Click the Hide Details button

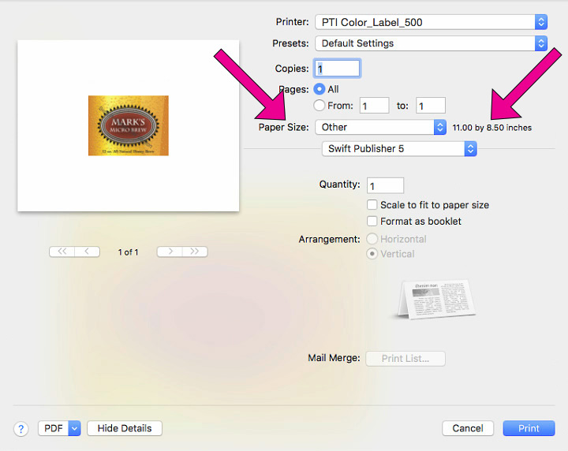pyautogui.click(x=125, y=429)
